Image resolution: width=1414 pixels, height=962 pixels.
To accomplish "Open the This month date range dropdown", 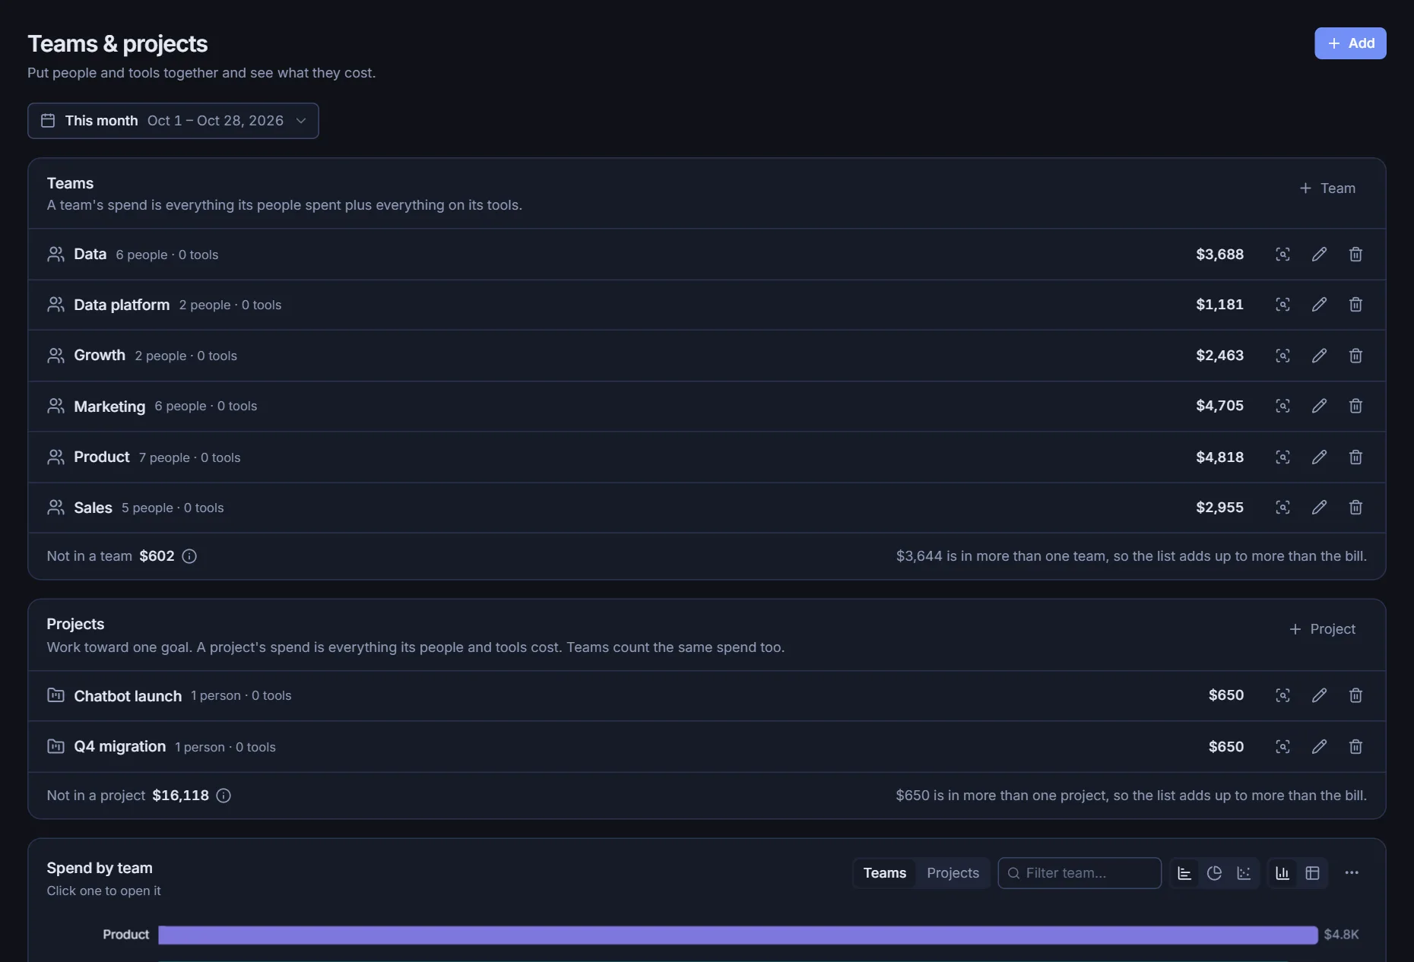I will (173, 121).
